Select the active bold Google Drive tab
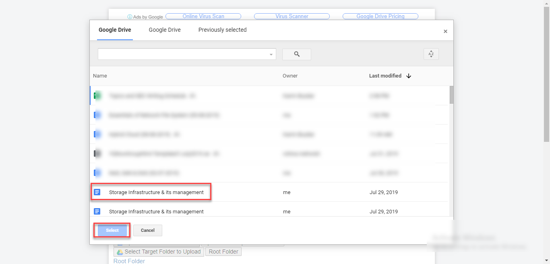The height and width of the screenshot is (264, 550). [x=115, y=30]
